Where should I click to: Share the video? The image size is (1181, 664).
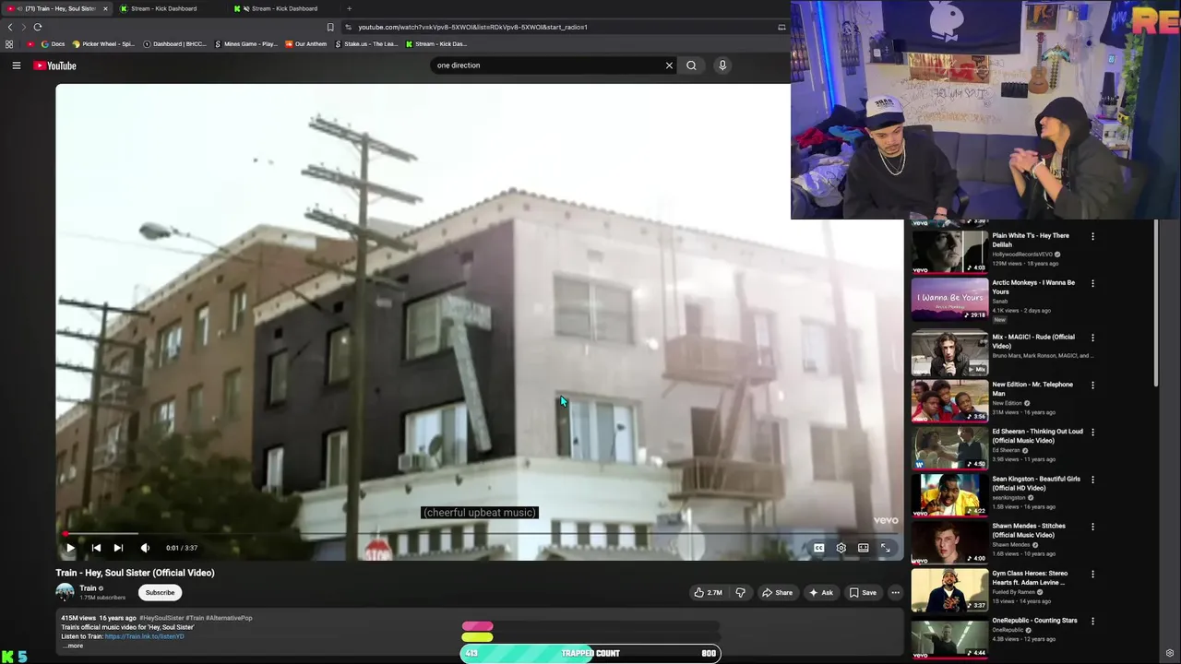click(x=777, y=592)
